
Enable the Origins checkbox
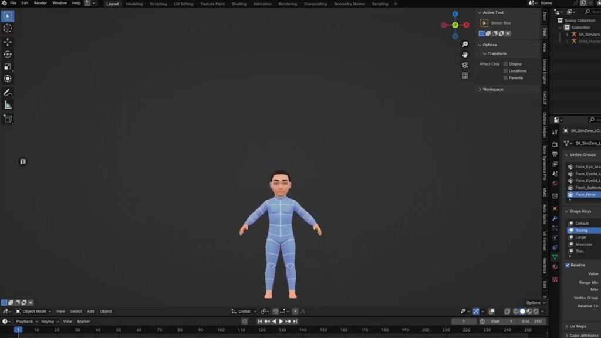click(x=505, y=64)
